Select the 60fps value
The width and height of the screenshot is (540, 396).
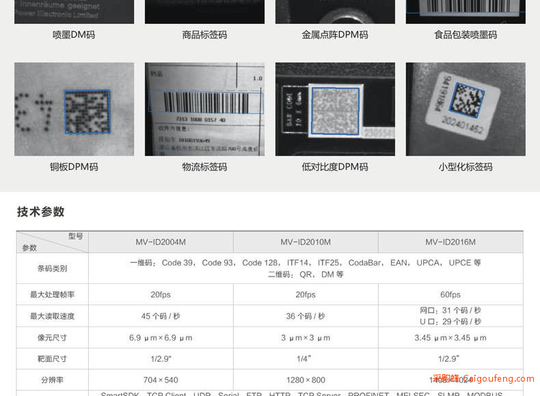(x=450, y=295)
